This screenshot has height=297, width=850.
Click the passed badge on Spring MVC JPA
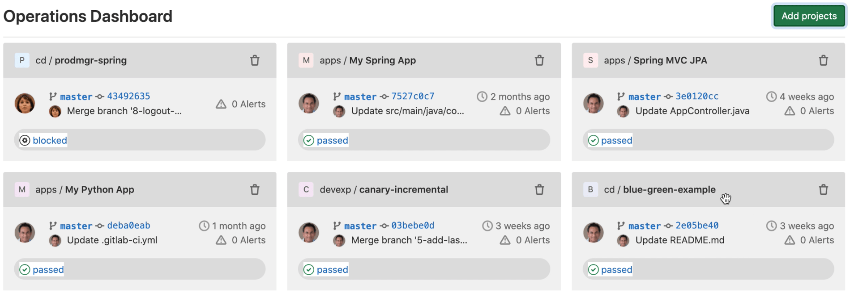[x=610, y=140]
